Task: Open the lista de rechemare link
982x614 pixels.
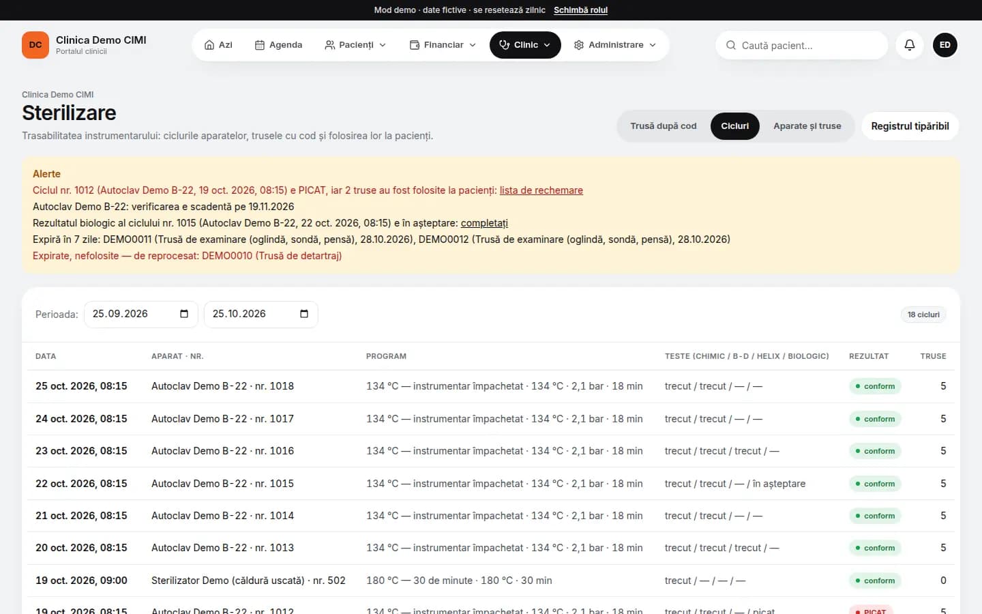Action: click(541, 190)
